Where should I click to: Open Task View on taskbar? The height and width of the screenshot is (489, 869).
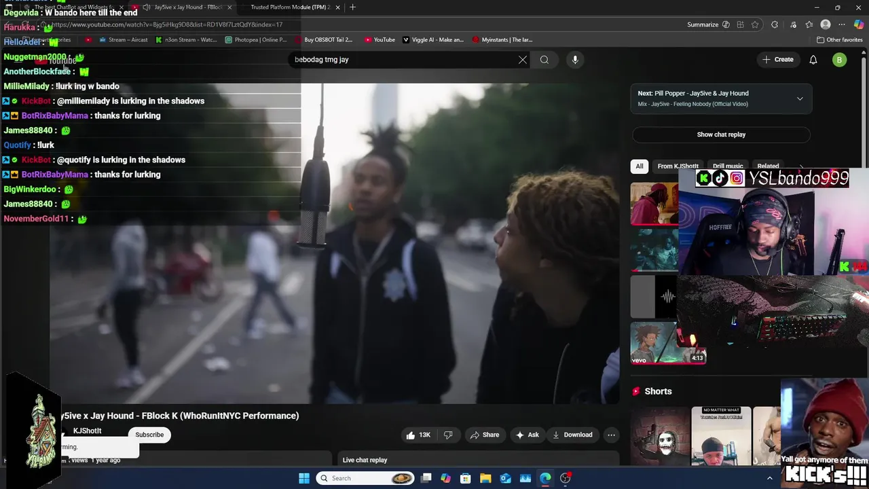tap(426, 478)
